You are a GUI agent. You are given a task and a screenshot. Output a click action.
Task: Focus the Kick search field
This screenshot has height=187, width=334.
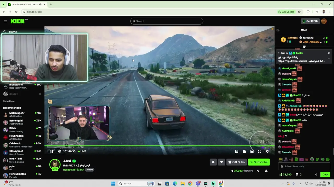pyautogui.click(x=167, y=21)
